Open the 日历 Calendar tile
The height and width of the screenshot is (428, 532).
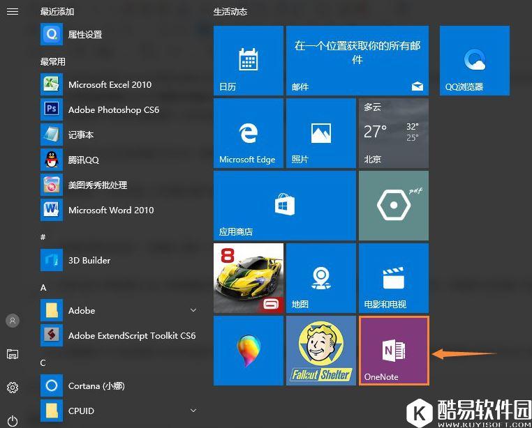(x=249, y=61)
